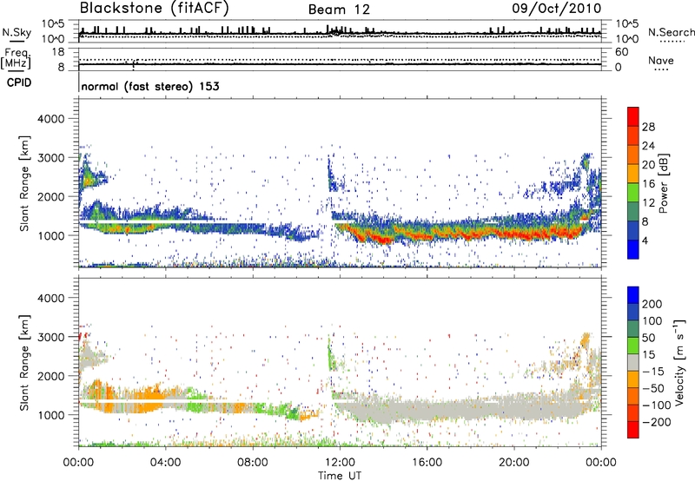Click the "N.Sky" legend label
Image resolution: width=695 pixels, height=481 pixels.
[17, 32]
